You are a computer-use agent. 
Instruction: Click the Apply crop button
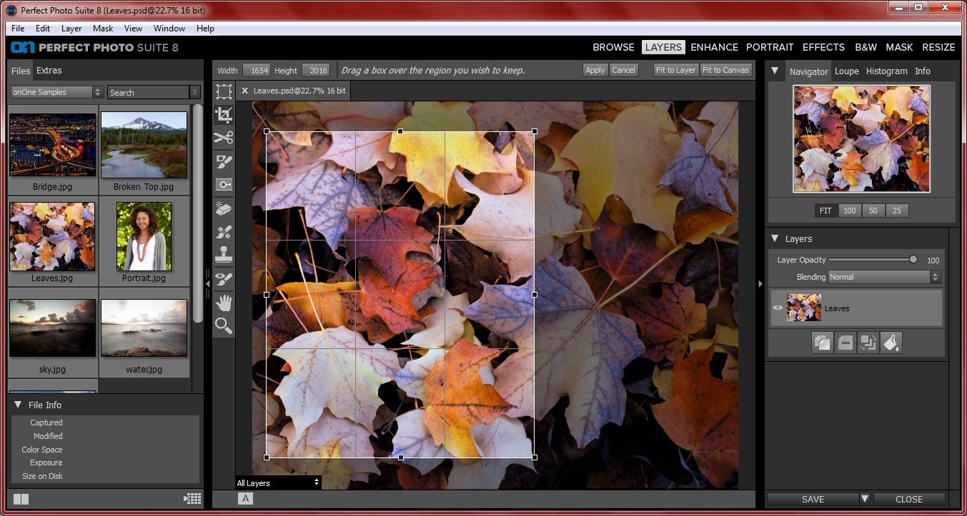(x=595, y=70)
